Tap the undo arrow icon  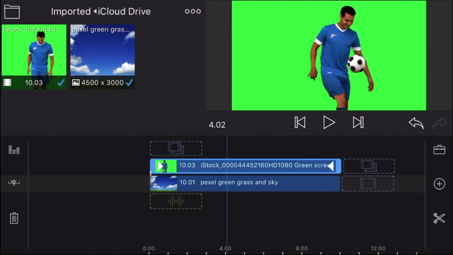pos(416,123)
